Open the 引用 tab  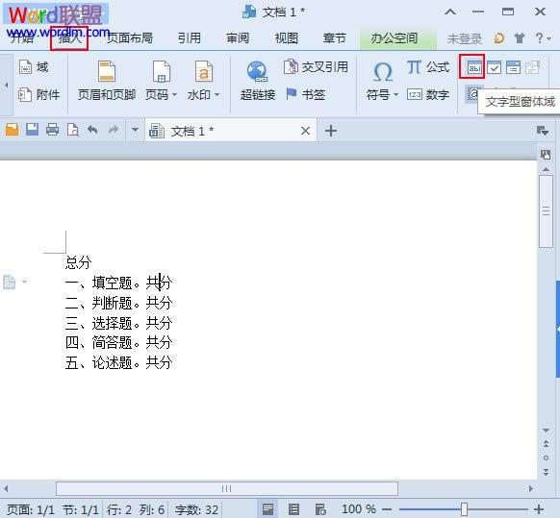(190, 37)
